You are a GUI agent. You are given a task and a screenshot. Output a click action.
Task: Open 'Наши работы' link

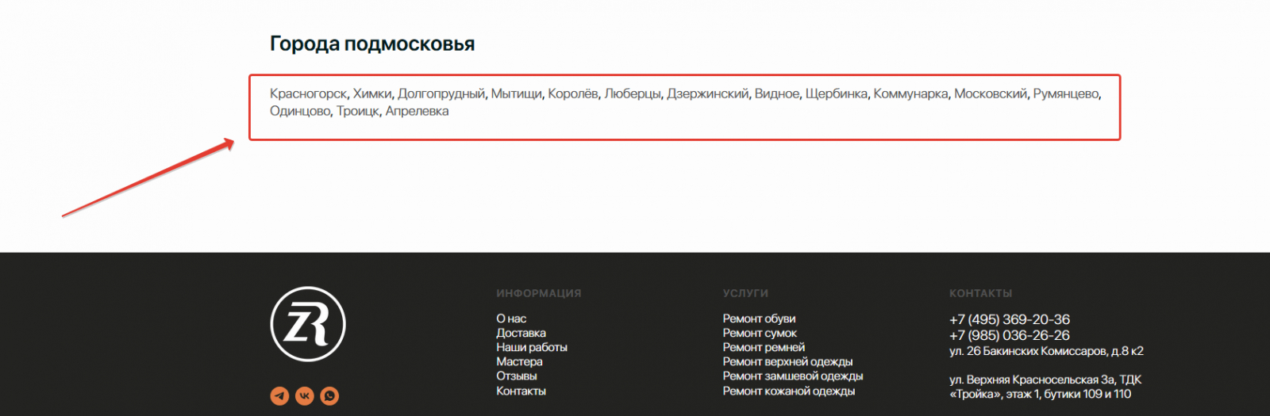click(x=532, y=347)
